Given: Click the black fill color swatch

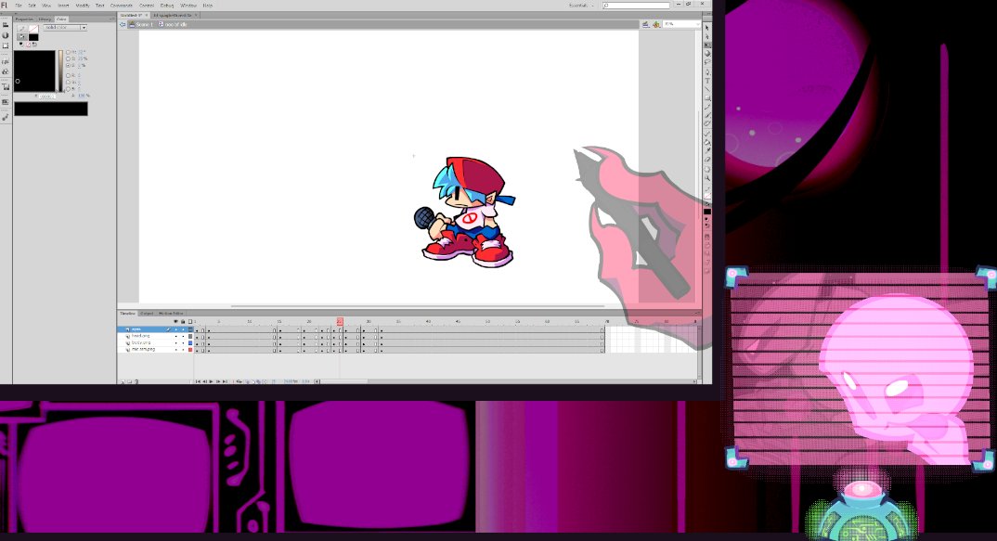Looking at the screenshot, I should (33, 37).
